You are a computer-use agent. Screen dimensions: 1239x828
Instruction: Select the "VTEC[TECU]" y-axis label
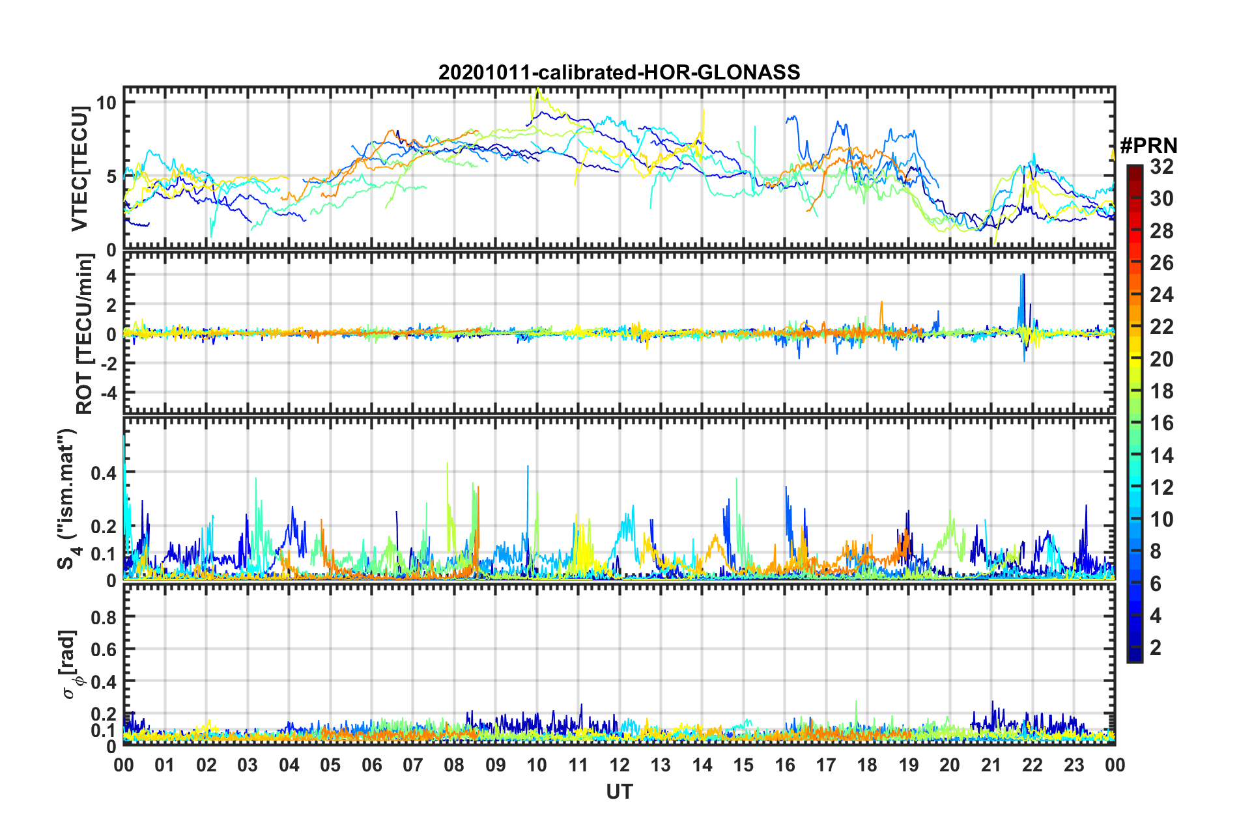[x=79, y=169]
